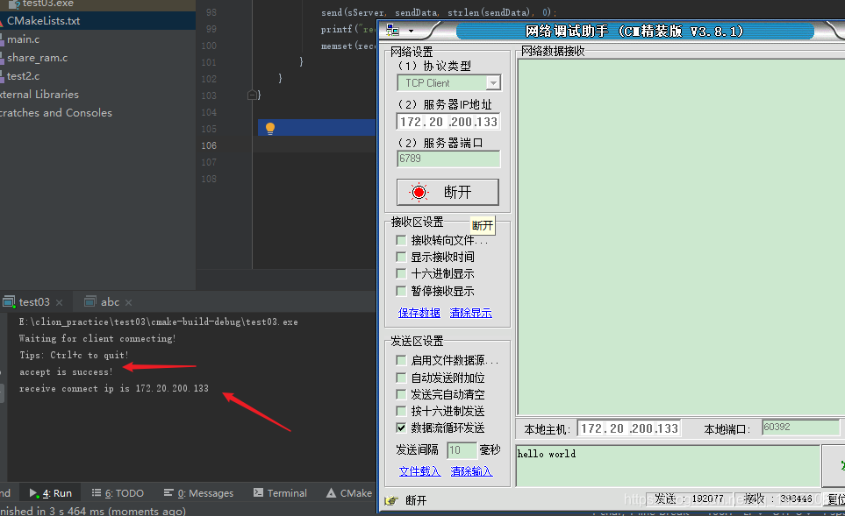The width and height of the screenshot is (845, 516).
Task: Enable 暂停接收显示 checkbox
Action: [x=401, y=291]
